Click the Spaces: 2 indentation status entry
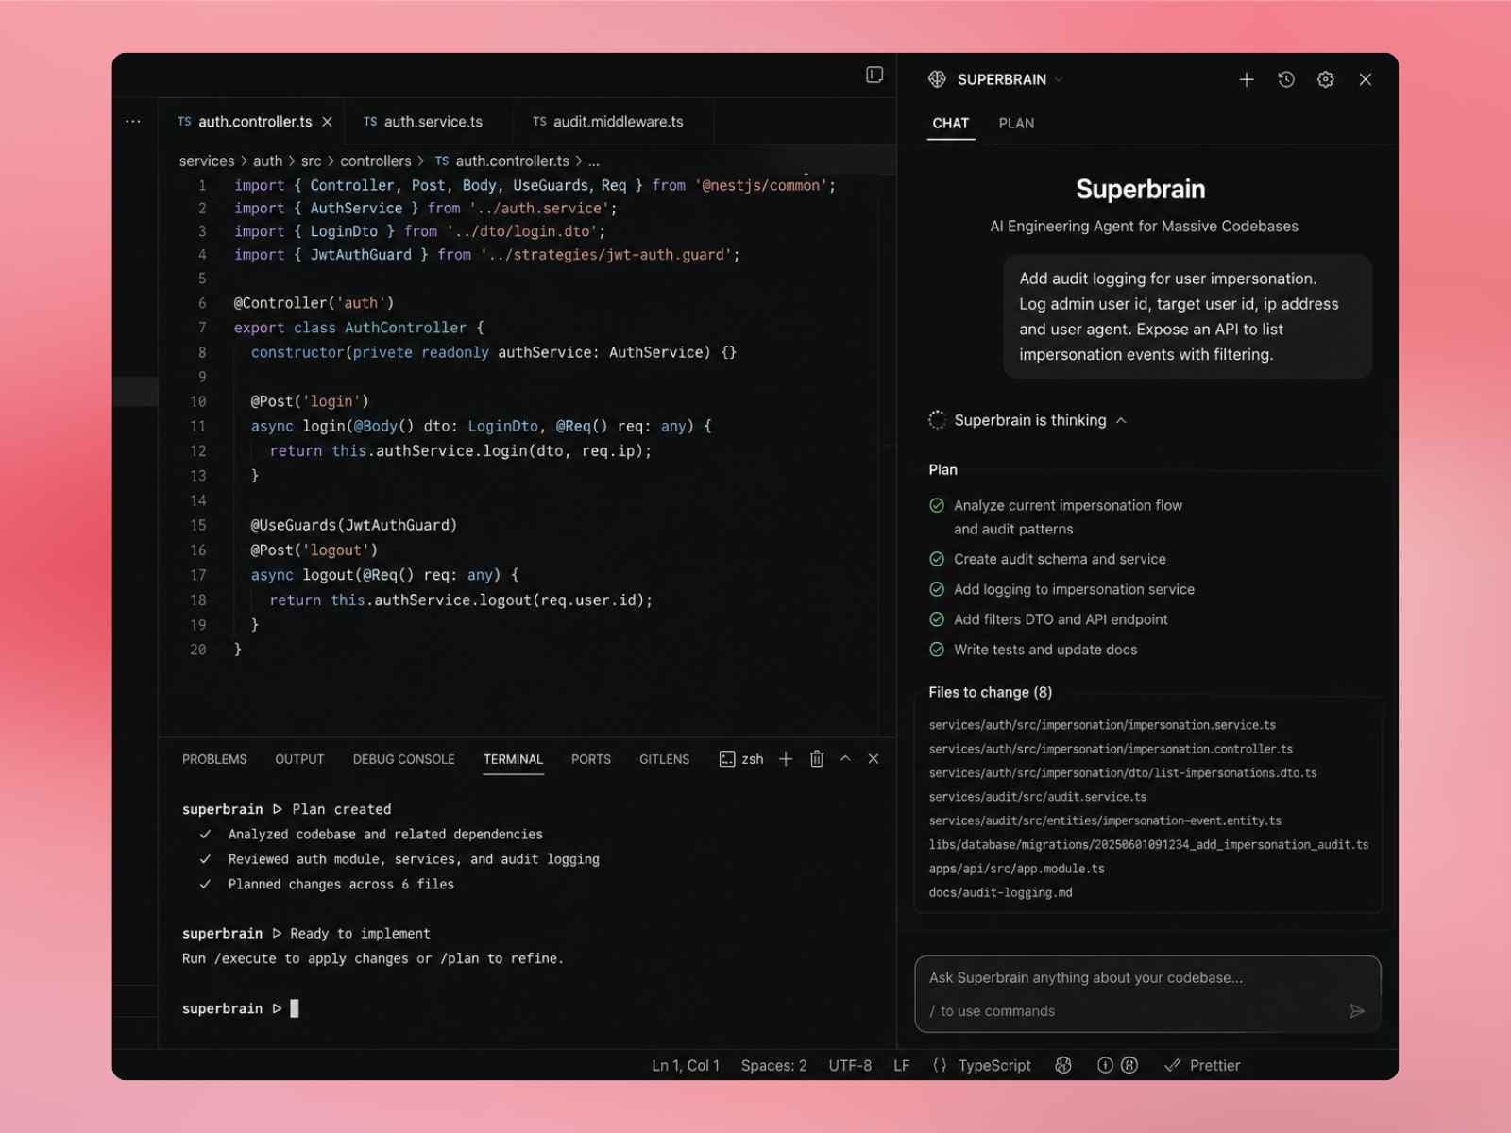The height and width of the screenshot is (1133, 1511). (773, 1065)
